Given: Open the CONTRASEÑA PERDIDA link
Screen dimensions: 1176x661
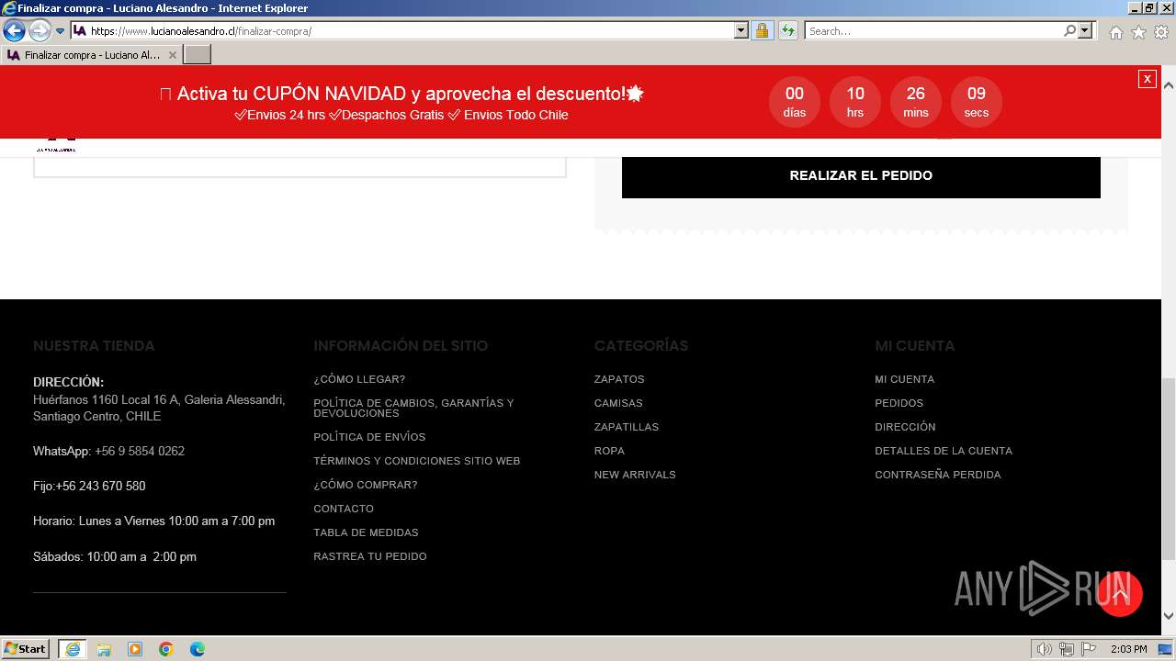Looking at the screenshot, I should (938, 475).
